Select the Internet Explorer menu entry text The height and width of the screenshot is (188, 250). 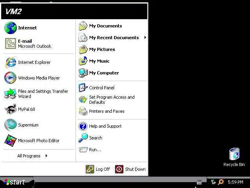click(34, 62)
